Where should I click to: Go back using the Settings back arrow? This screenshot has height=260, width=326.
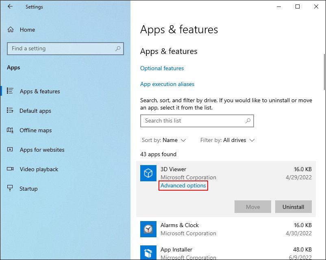pyautogui.click(x=10, y=6)
